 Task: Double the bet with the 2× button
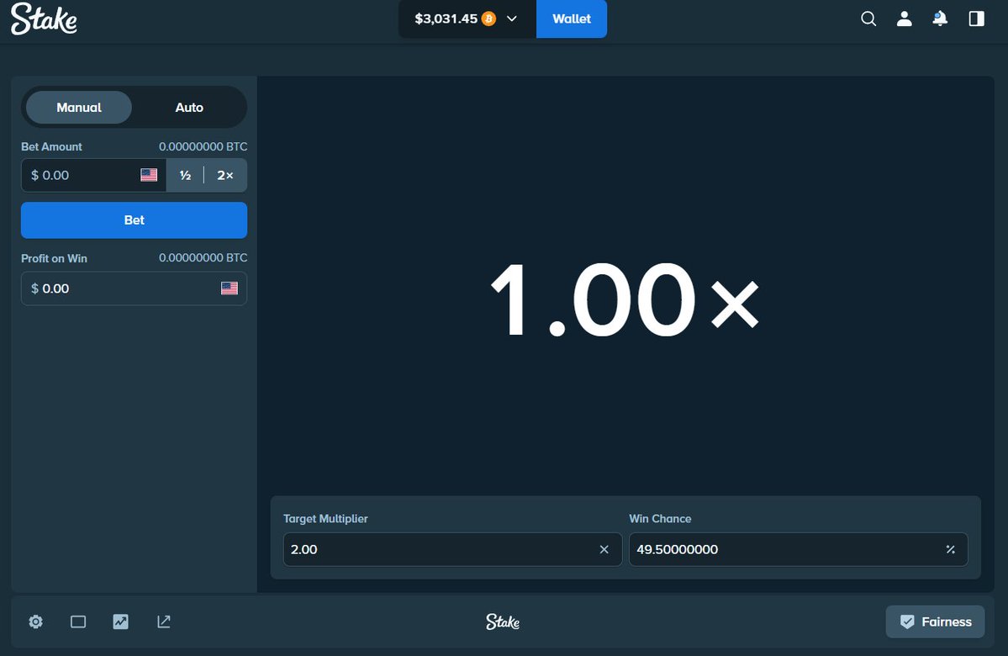pyautogui.click(x=225, y=175)
